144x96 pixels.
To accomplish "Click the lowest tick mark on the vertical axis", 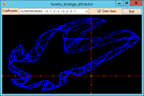I will click(x=91, y=93).
